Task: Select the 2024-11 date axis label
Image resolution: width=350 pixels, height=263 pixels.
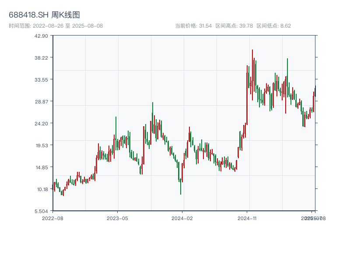Action: tap(247, 218)
